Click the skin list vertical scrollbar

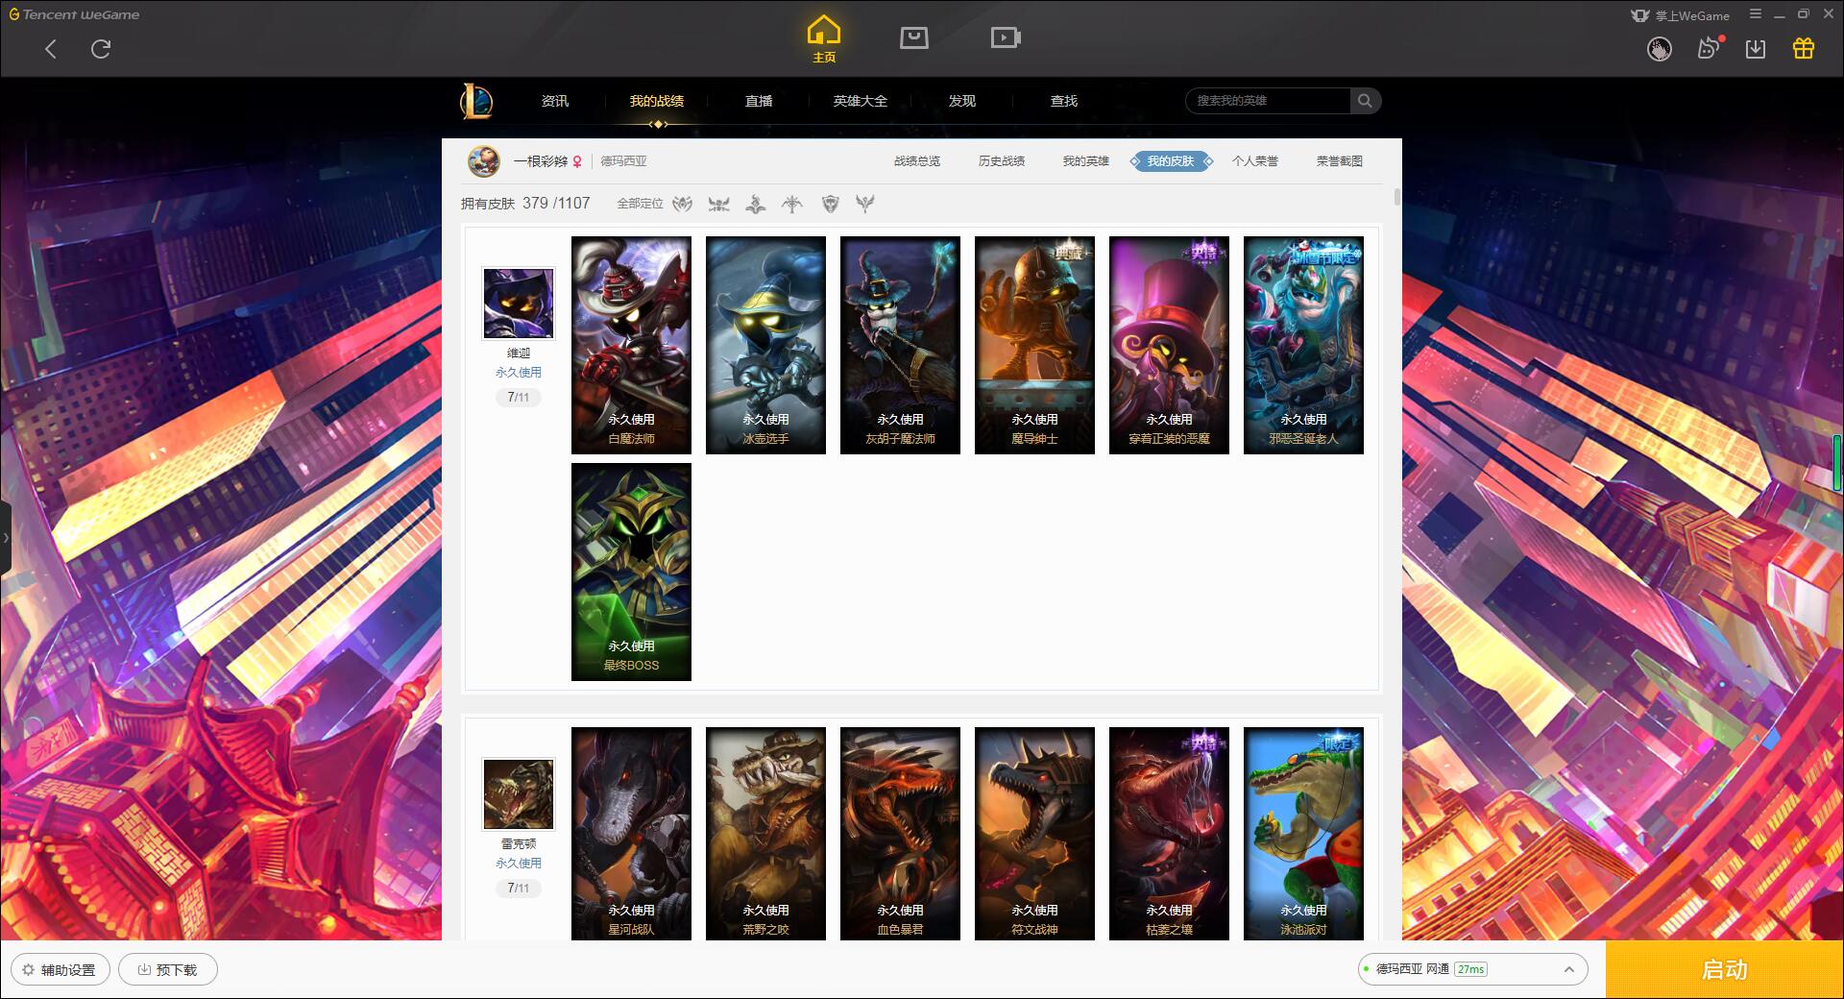point(1396,197)
